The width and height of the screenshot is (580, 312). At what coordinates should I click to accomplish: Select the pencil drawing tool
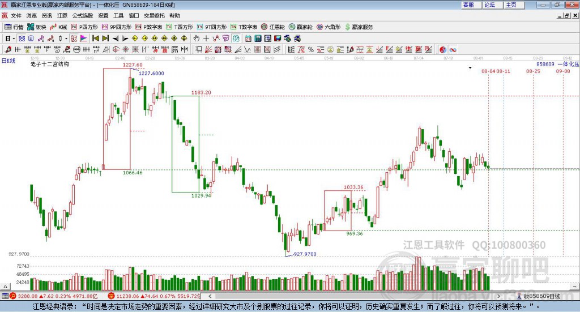tap(8, 49)
